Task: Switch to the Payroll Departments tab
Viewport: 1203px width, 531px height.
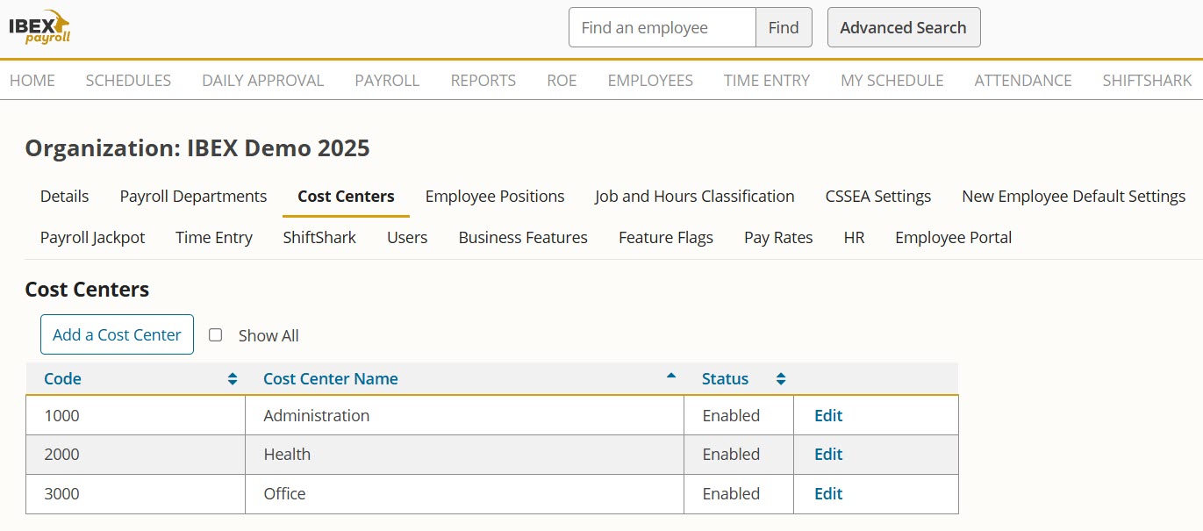Action: tap(193, 197)
